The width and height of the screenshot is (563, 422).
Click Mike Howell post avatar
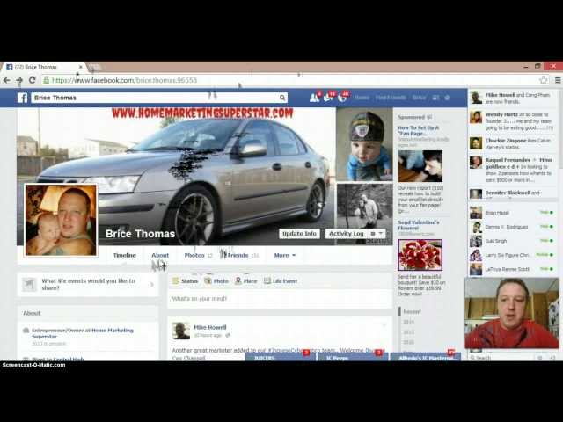[181, 331]
